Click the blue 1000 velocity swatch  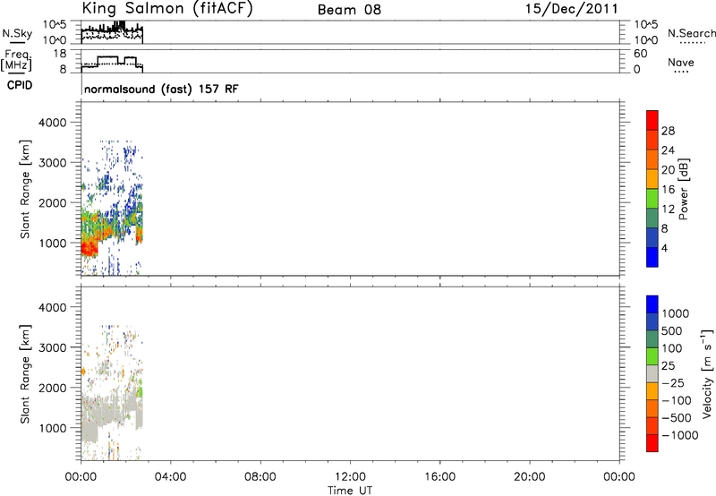[x=652, y=304]
